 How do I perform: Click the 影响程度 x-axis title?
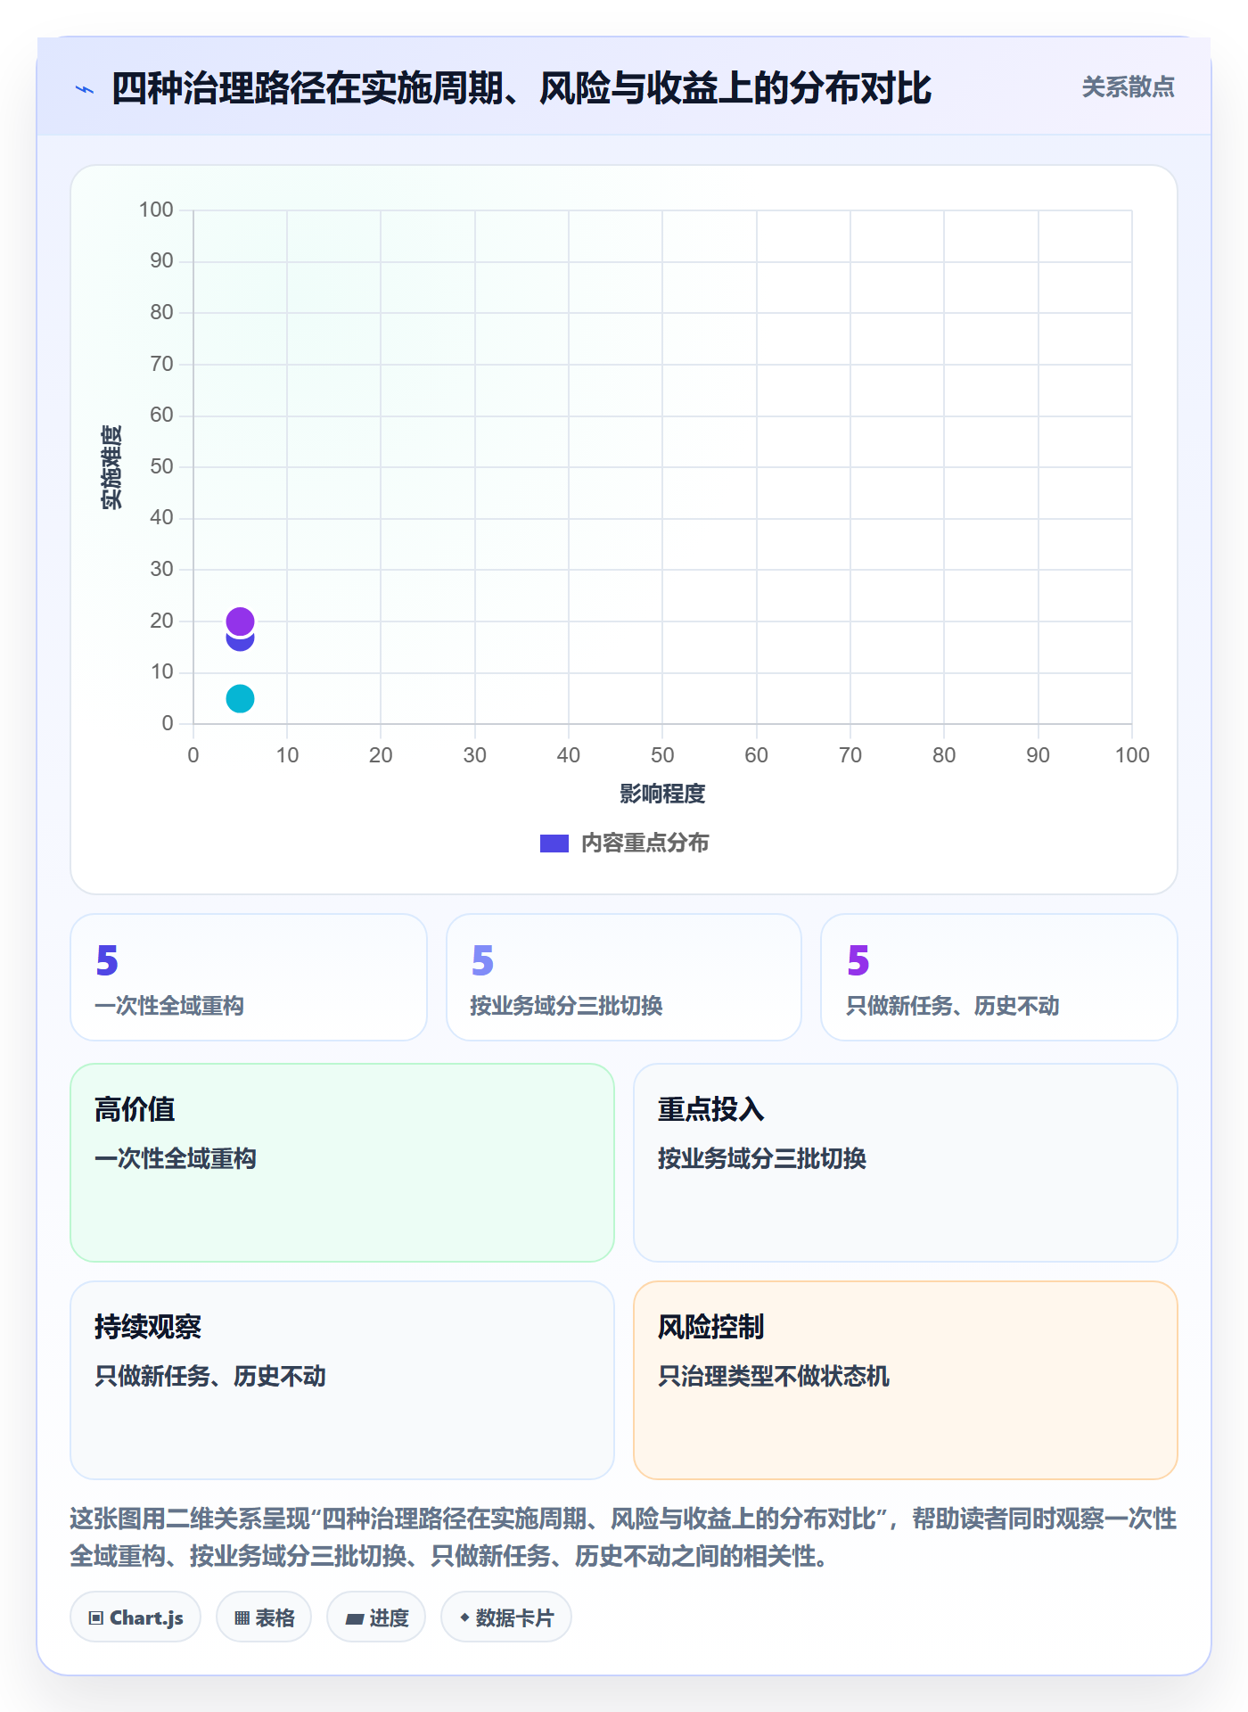(662, 794)
